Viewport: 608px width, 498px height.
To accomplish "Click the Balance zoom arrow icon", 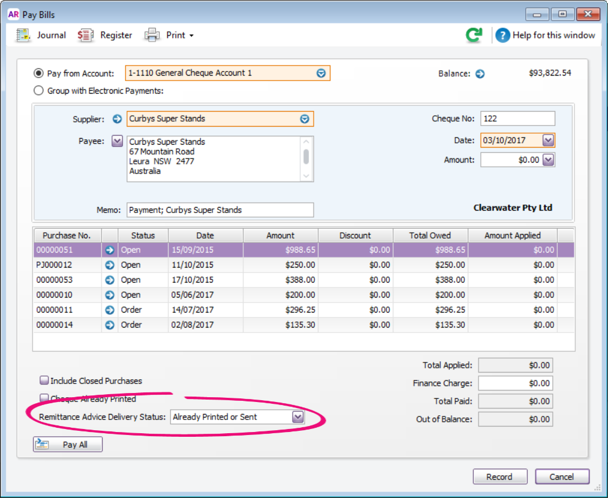I will tap(480, 74).
